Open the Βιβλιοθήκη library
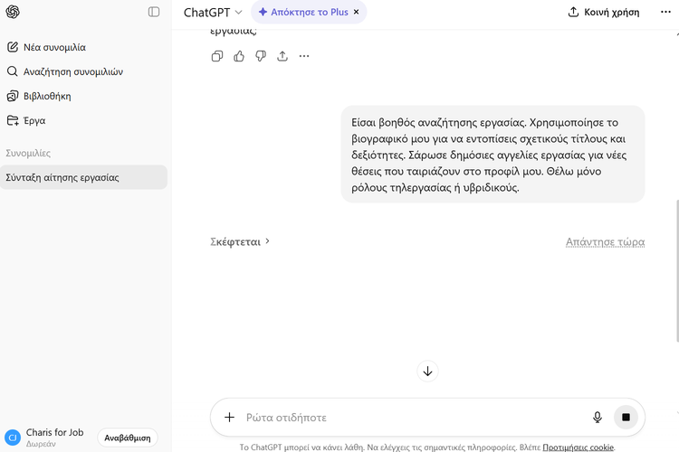Screen dimensions: 679x452 point(48,96)
